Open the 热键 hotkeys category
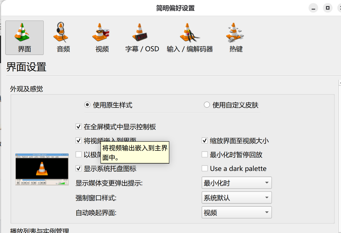 236,38
